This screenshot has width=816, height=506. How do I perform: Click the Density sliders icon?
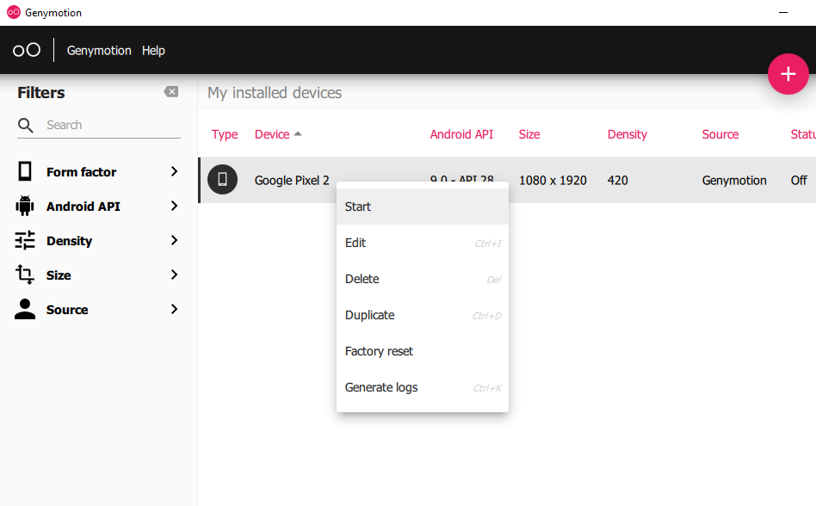click(x=25, y=240)
